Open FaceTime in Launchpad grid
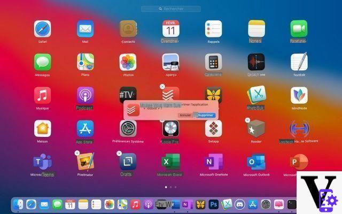This screenshot has width=342, height=214. click(299, 29)
